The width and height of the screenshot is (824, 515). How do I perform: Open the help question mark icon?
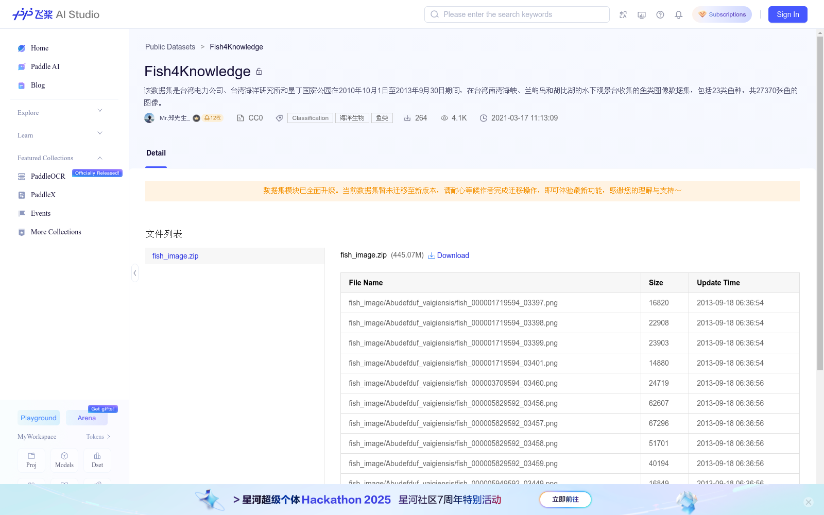point(660,14)
